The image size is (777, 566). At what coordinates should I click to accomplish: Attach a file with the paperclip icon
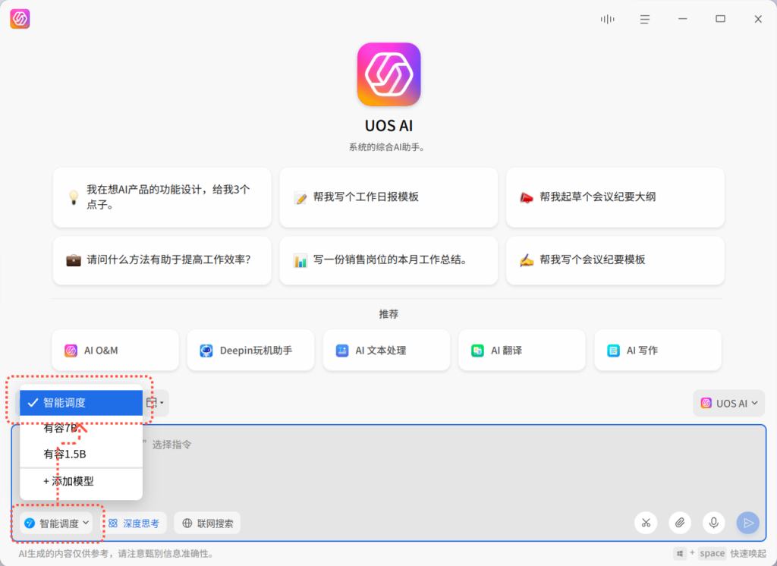(x=680, y=523)
